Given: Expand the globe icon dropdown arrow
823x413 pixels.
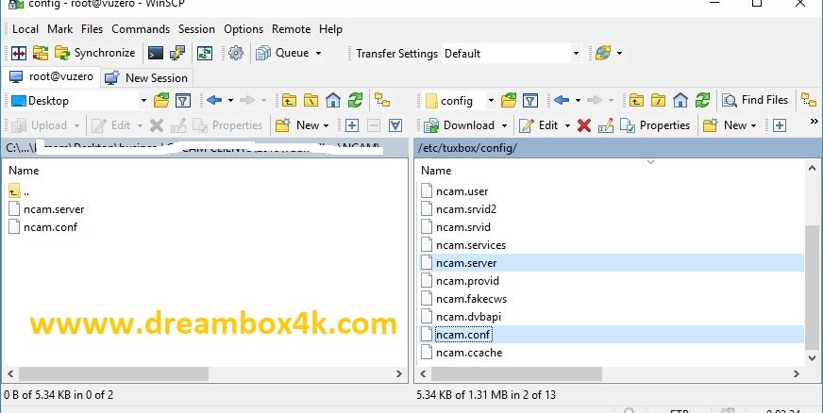Looking at the screenshot, I should pos(620,54).
